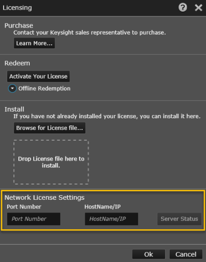Image resolution: width=206 pixels, height=262 pixels.
Task: Open Browse for License file... dialog
Action: (x=50, y=128)
